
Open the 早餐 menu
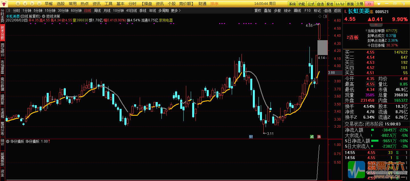49,4
